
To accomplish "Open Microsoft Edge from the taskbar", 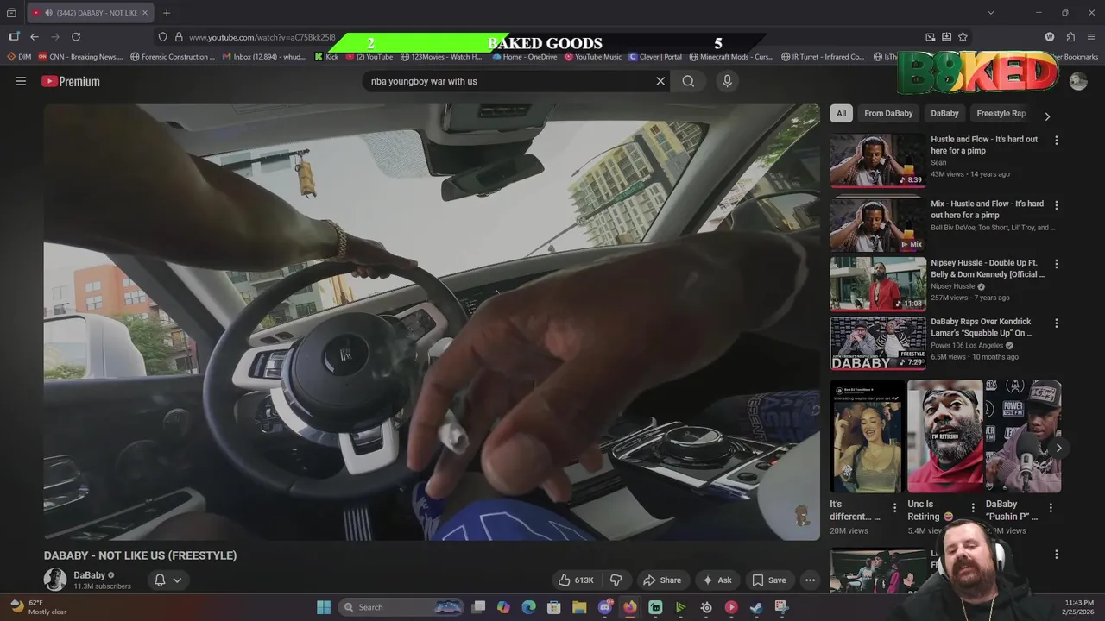I will point(528,607).
